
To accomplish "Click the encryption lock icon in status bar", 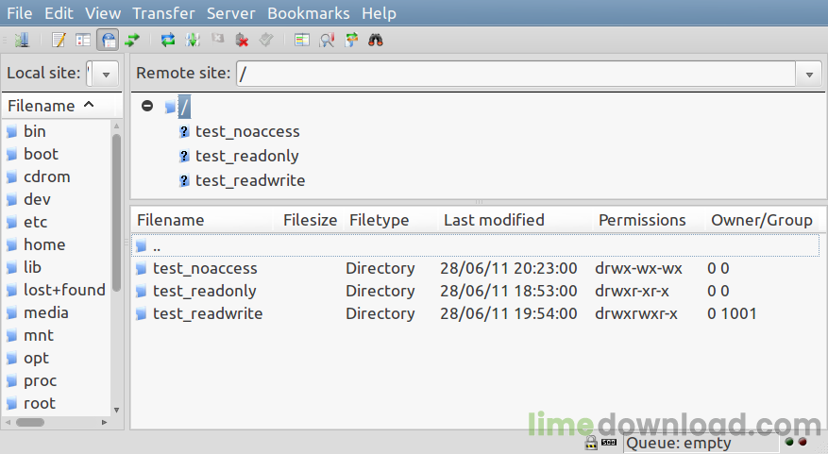I will click(591, 442).
